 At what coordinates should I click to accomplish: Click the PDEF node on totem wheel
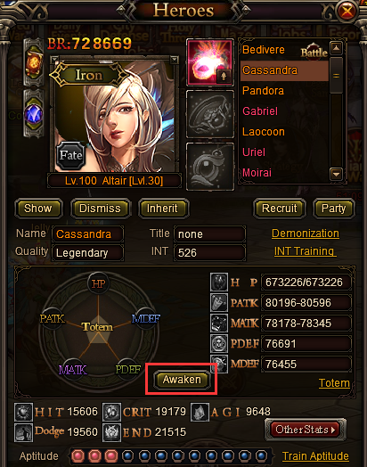click(x=128, y=369)
